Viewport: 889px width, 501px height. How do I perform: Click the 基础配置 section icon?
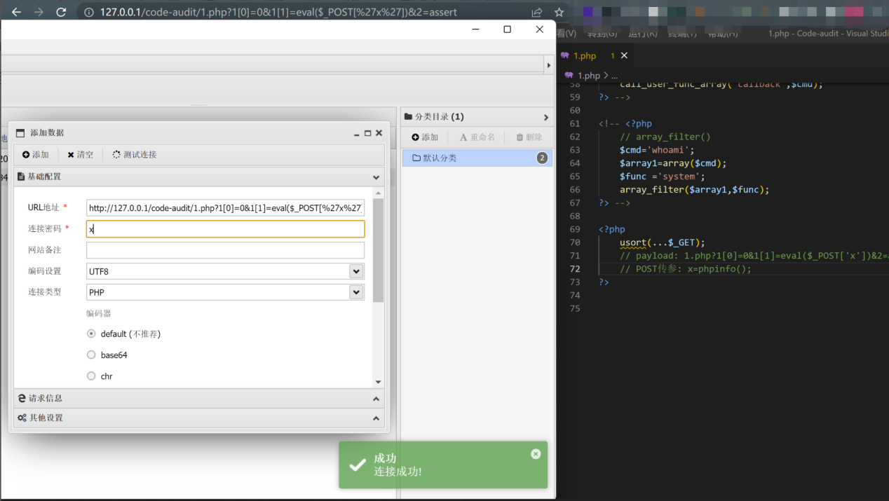(x=21, y=177)
